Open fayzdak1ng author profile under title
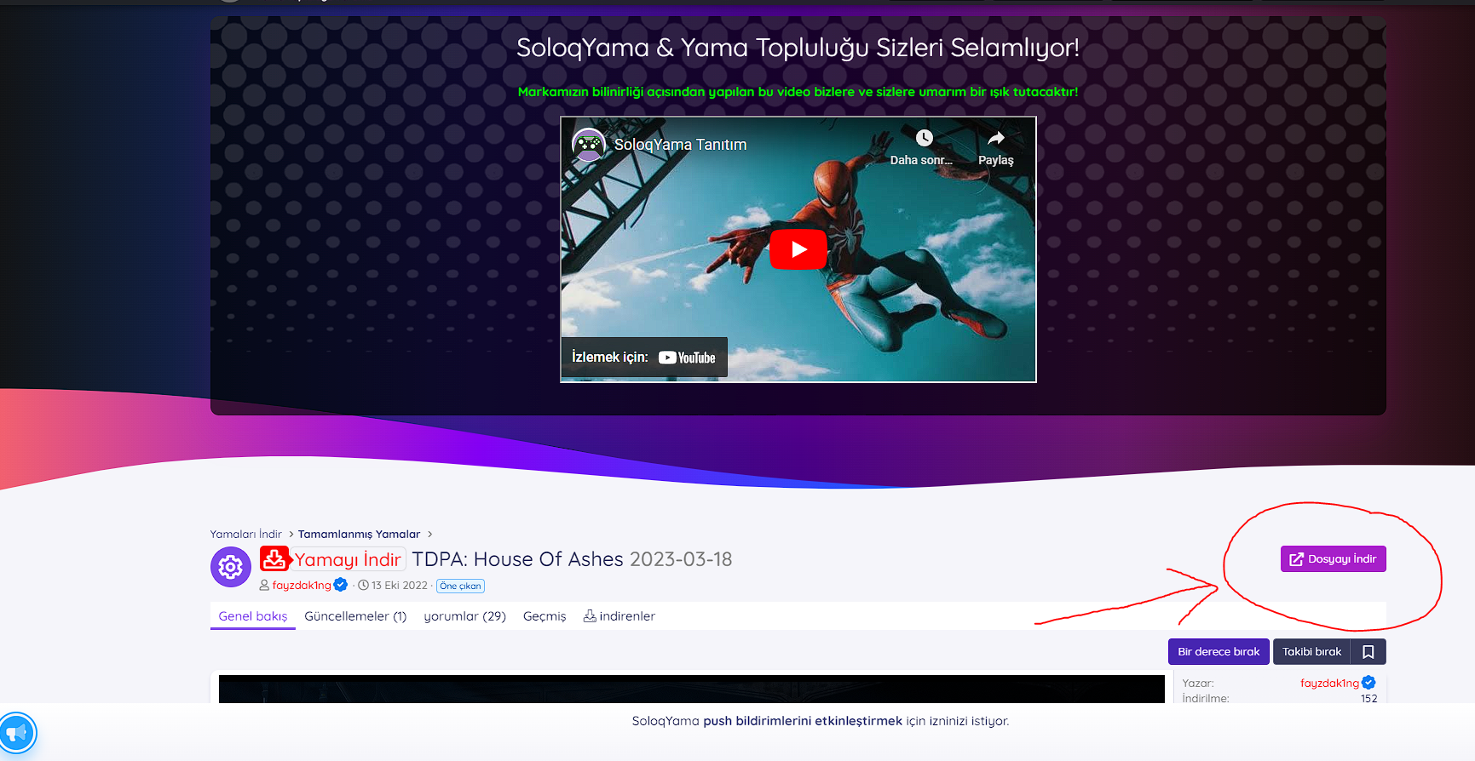This screenshot has width=1475, height=761. [302, 586]
